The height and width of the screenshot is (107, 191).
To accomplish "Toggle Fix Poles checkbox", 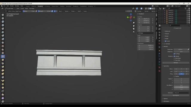I will click(174, 54).
